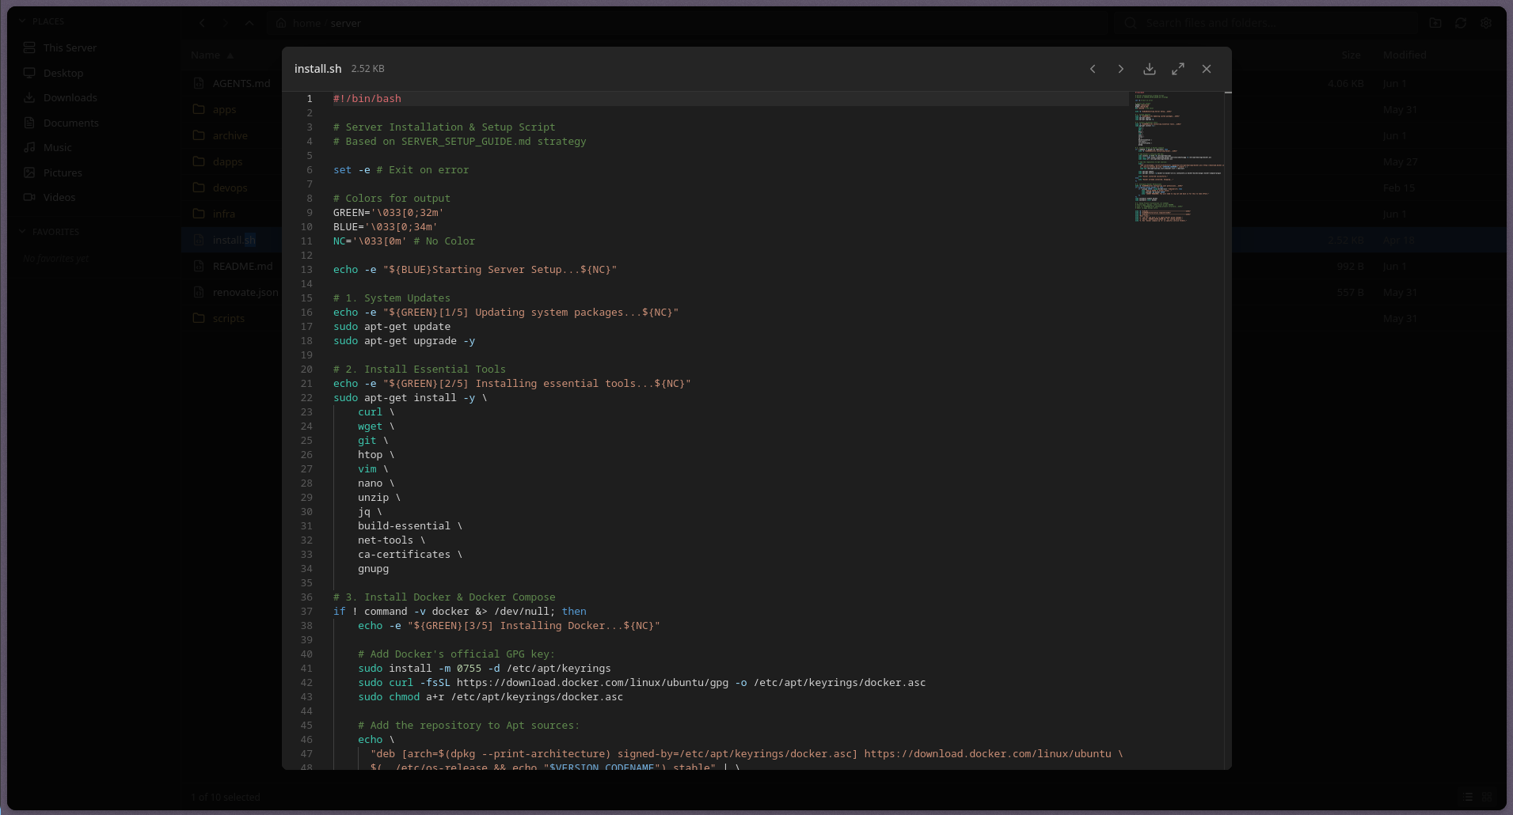Viewport: 1513px width, 815px height.
Task: Go up one directory level
Action: click(249, 23)
